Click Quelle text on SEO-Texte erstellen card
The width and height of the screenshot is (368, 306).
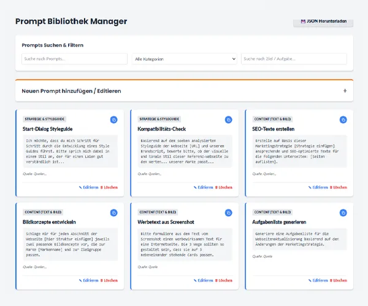[264, 174]
